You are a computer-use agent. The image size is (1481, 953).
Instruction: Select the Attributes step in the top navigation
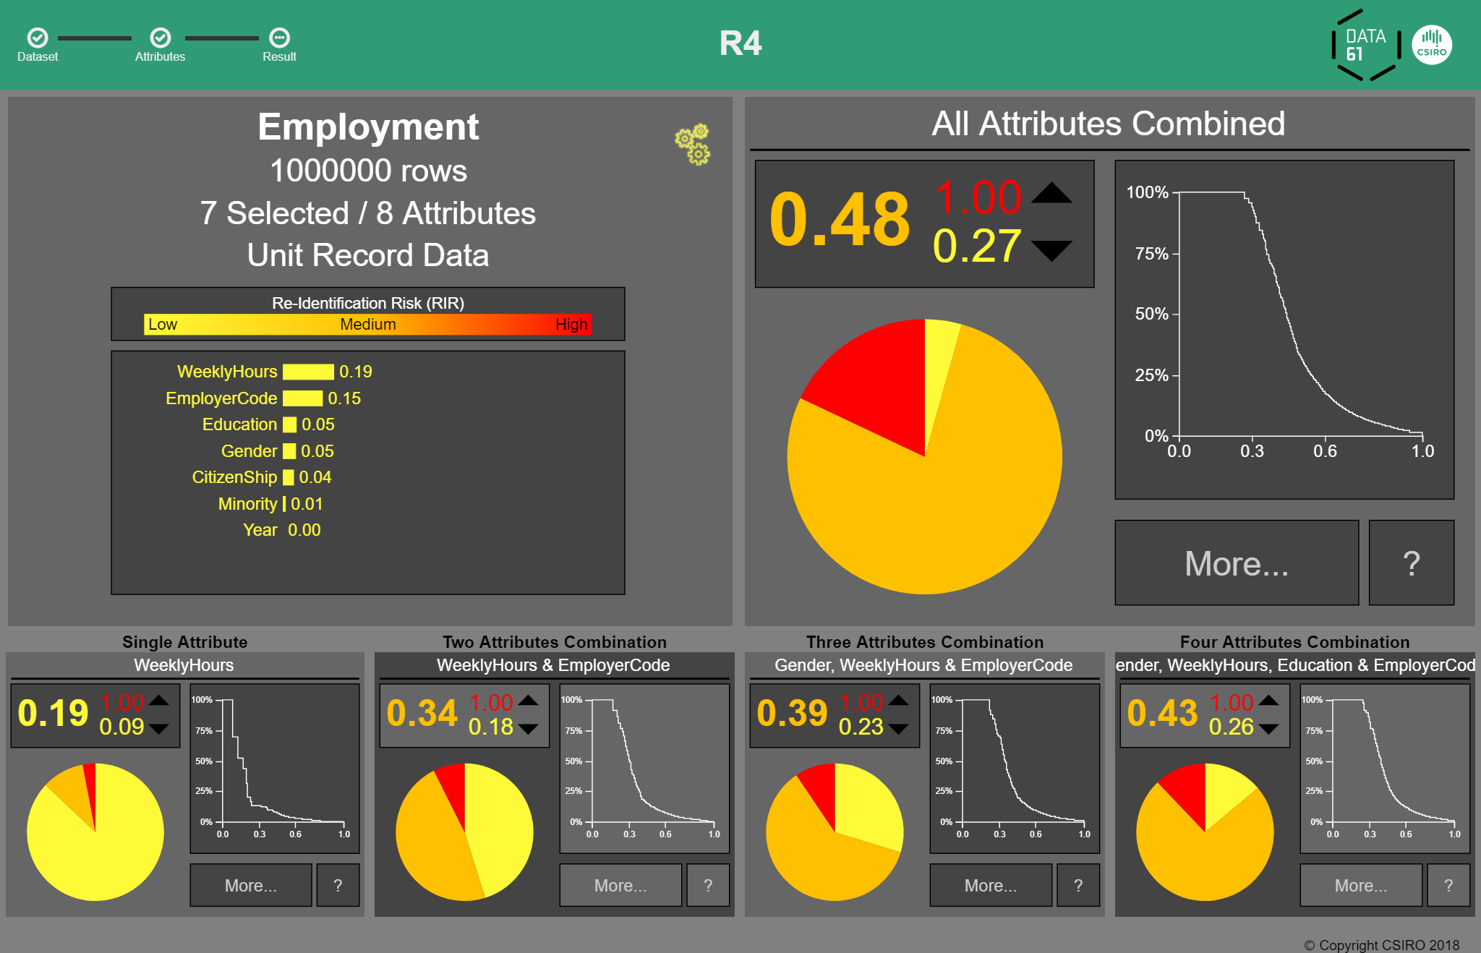coord(160,45)
